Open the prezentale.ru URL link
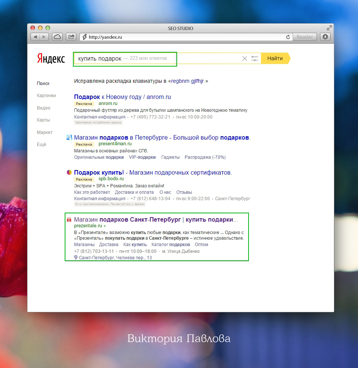 (x=88, y=226)
